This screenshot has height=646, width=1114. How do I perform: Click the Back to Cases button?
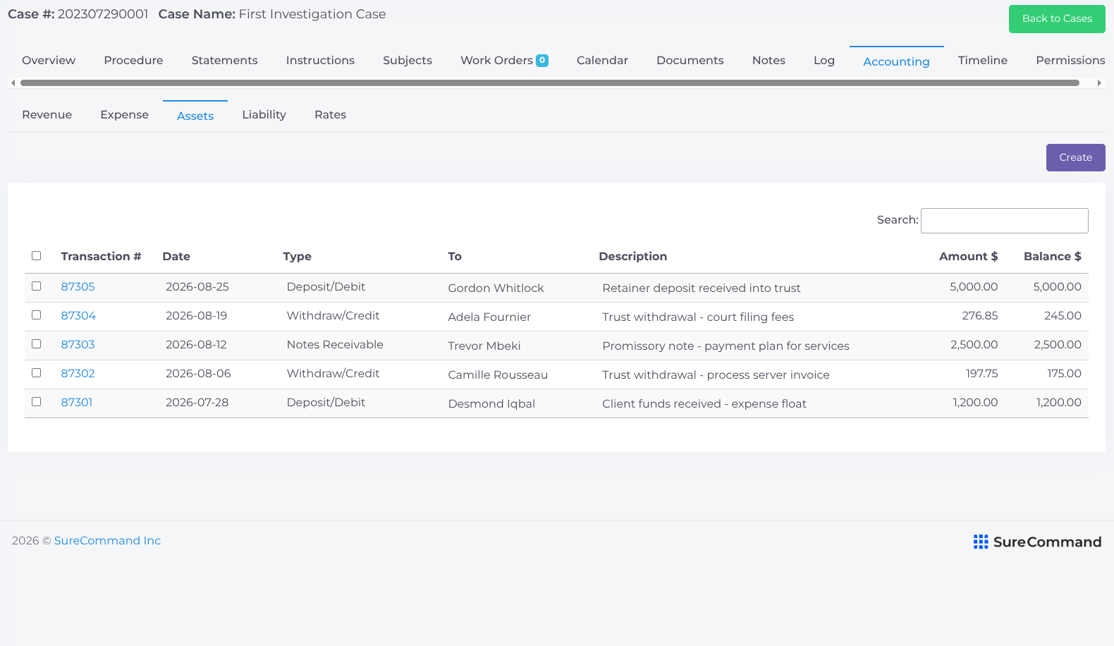1057,19
